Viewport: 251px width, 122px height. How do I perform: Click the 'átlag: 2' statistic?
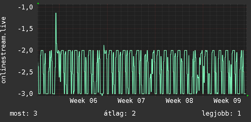tap(120, 114)
